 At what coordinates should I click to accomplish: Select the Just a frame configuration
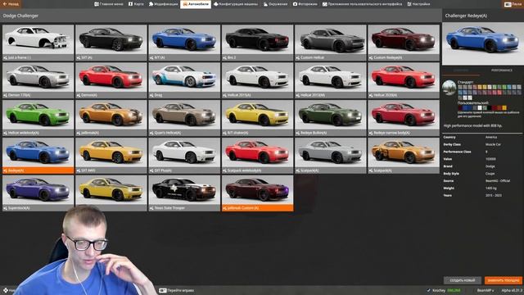(x=38, y=43)
